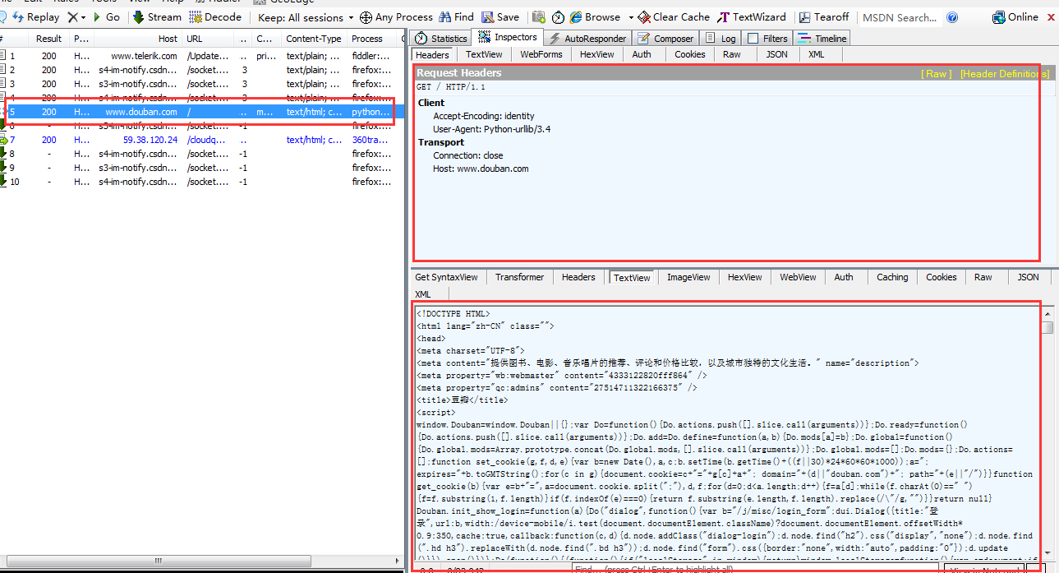
Task: Select session 1 www.telerik.com
Action: (200, 56)
